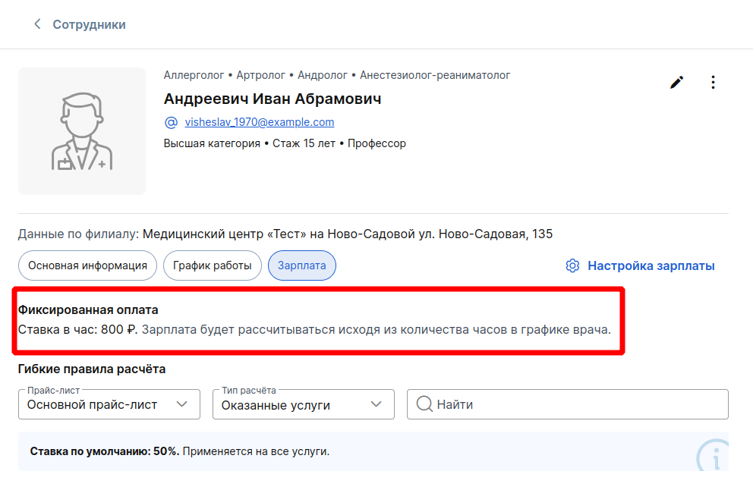Open the three-dot more options menu
Viewport: 753px width, 490px height.
(713, 83)
